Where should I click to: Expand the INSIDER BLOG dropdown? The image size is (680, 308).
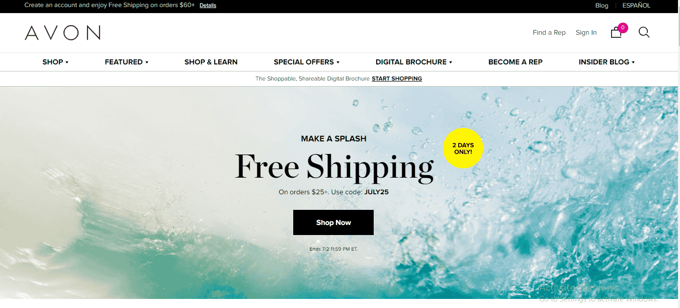[607, 62]
